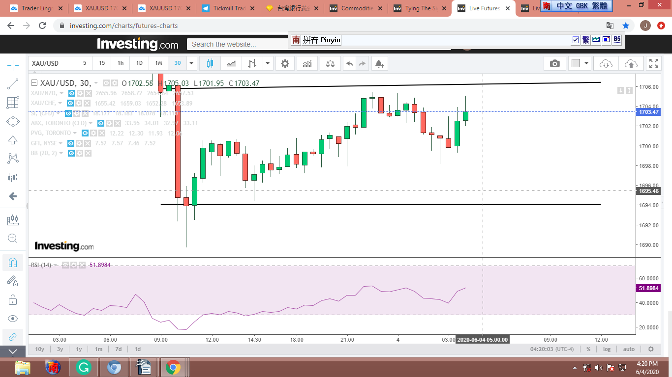
Task: Expand the time interval dropdown arrow
Action: coord(191,63)
